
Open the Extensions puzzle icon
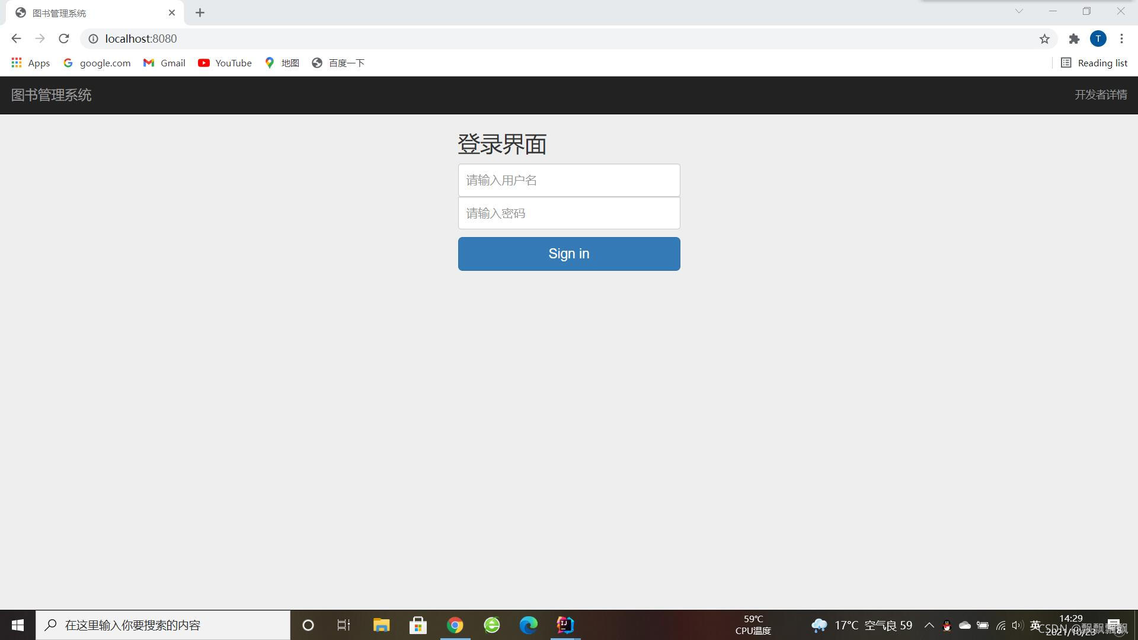[x=1074, y=39]
